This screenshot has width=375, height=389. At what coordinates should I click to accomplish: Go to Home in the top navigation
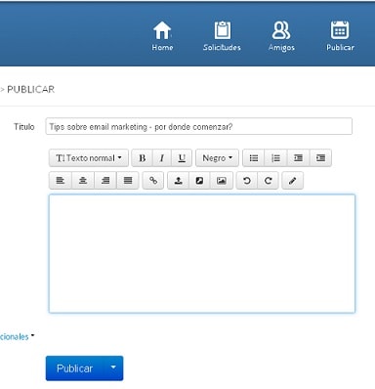162,36
